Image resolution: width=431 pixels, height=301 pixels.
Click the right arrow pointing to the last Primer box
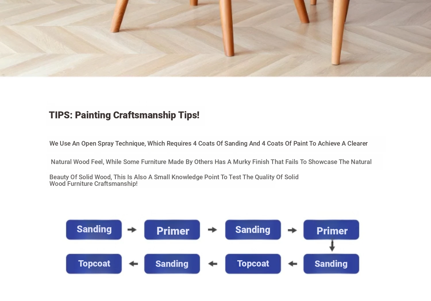(x=292, y=230)
